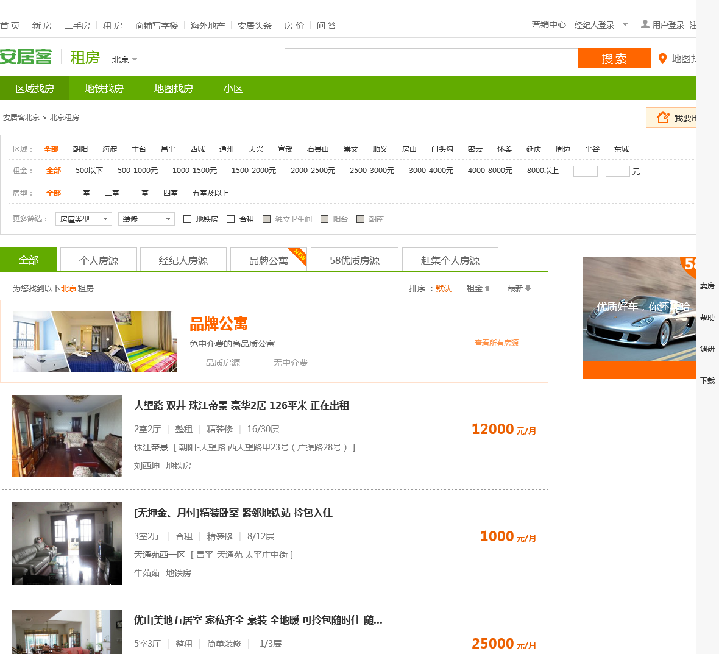This screenshot has height=654, width=719.
Task: Check the 地铁房 checkbox
Action: coord(187,219)
